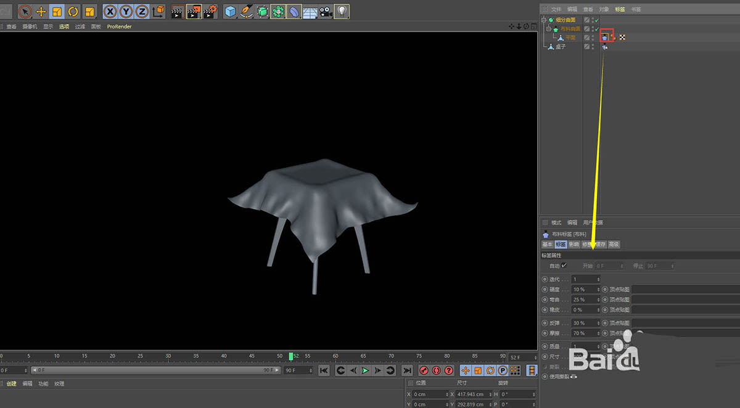The image size is (740, 408).
Task: Open the viewport 选项 menu
Action: click(x=64, y=27)
